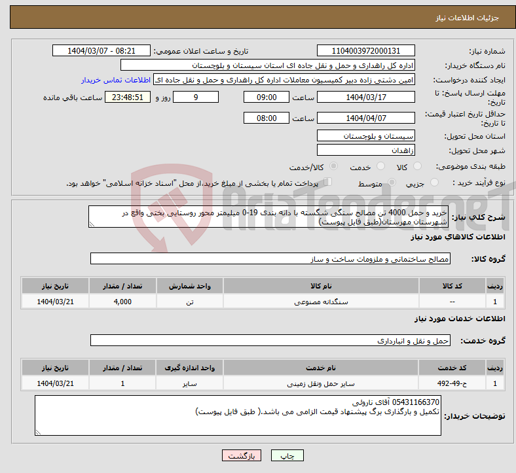Click the remaining time field 23:48:51
Image resolution: width=516 pixels, height=473 pixels.
coord(128,97)
